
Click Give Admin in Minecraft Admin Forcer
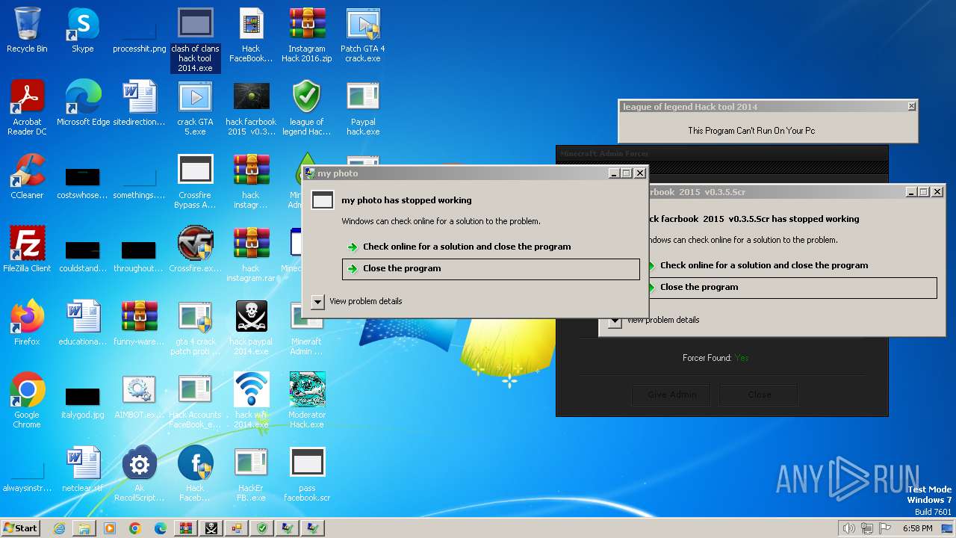pos(672,395)
